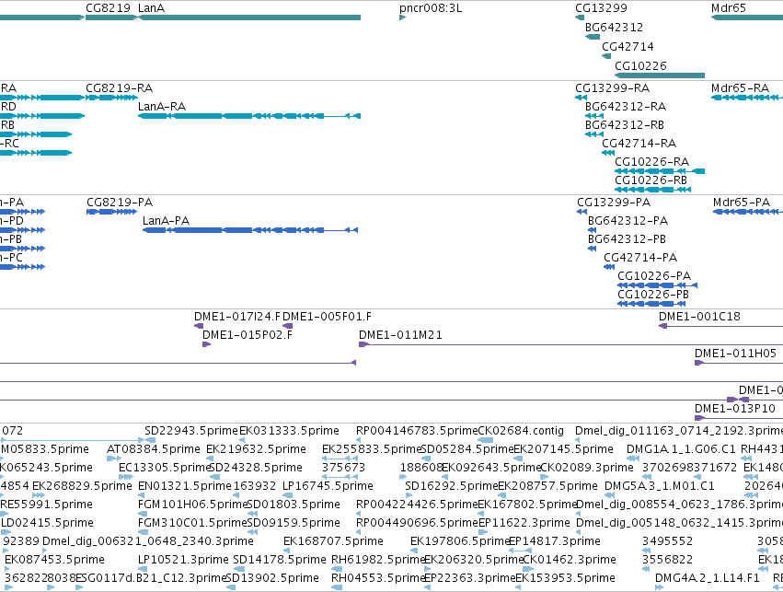
Task: Click the Mdr65-PA protein label
Action: coord(742,203)
